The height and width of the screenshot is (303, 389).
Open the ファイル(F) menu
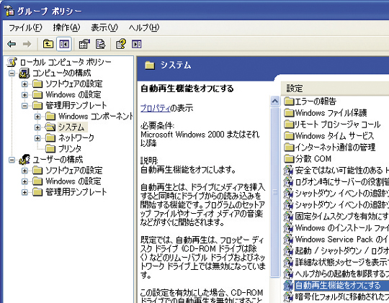[25, 27]
